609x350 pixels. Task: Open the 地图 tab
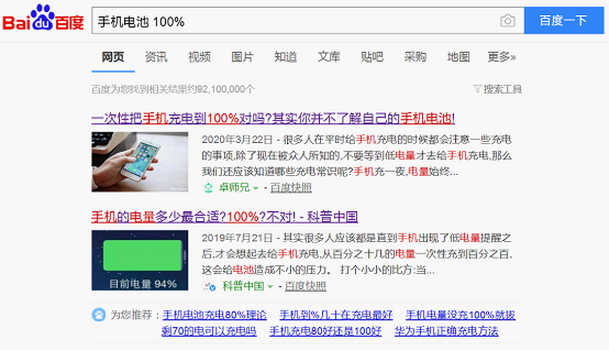tap(458, 57)
